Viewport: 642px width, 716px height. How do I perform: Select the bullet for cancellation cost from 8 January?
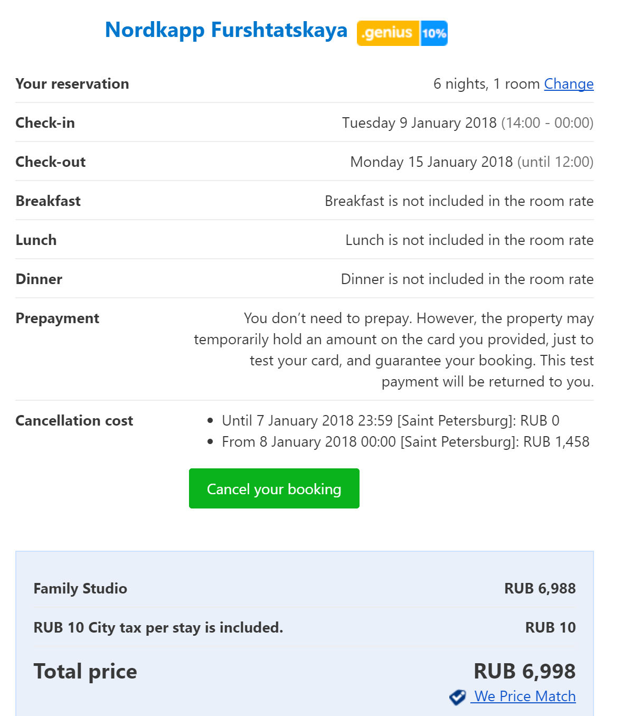[x=405, y=442]
